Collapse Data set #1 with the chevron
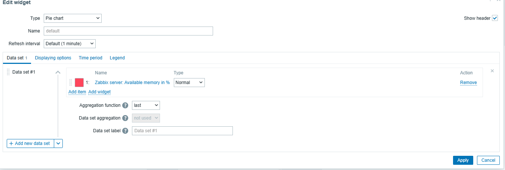Screen dimensions: 505x170 [58, 72]
